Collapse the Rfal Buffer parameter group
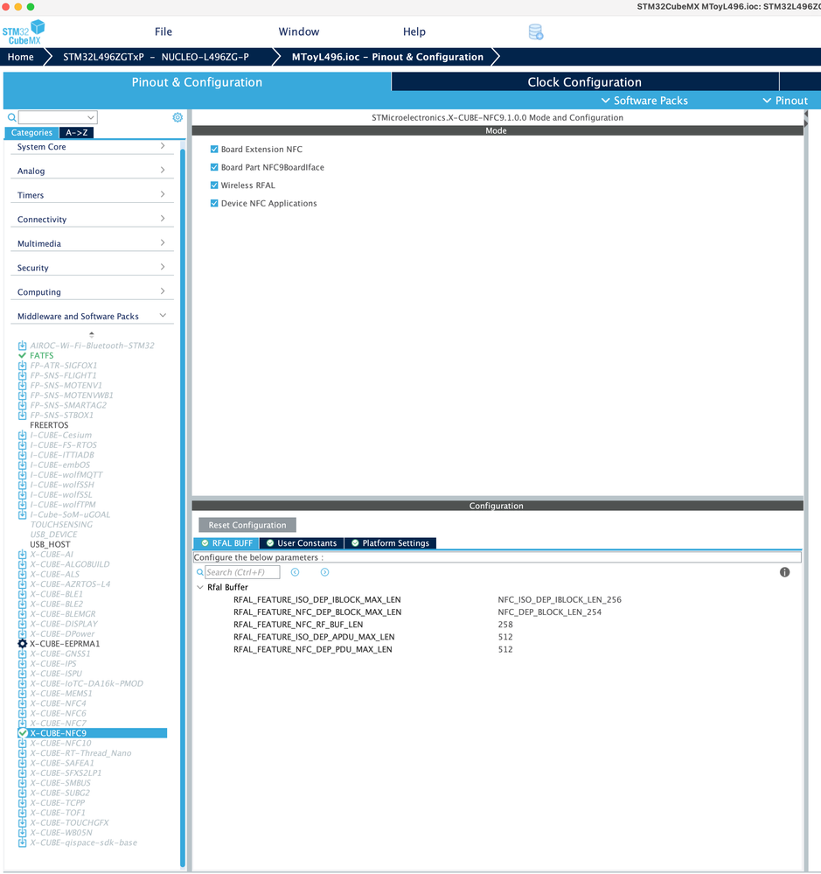 [x=200, y=588]
